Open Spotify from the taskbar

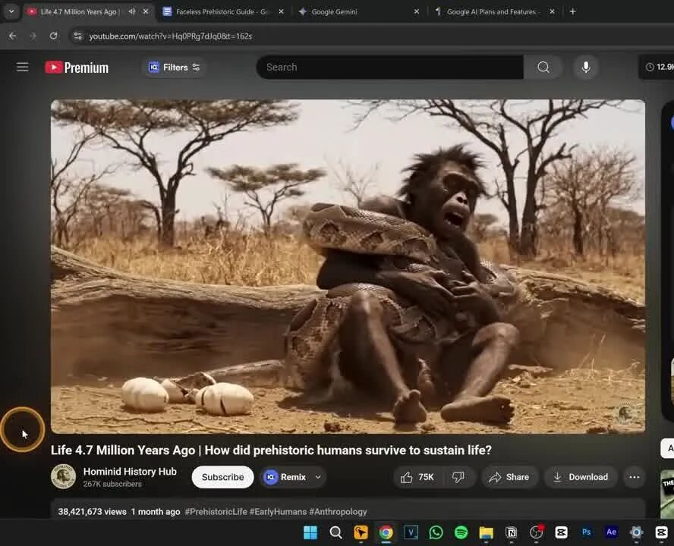tap(460, 532)
